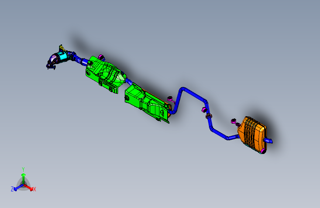This screenshot has height=208, width=320.
Task: Select the flange coupling on the rear pipe
Action: tap(209, 116)
